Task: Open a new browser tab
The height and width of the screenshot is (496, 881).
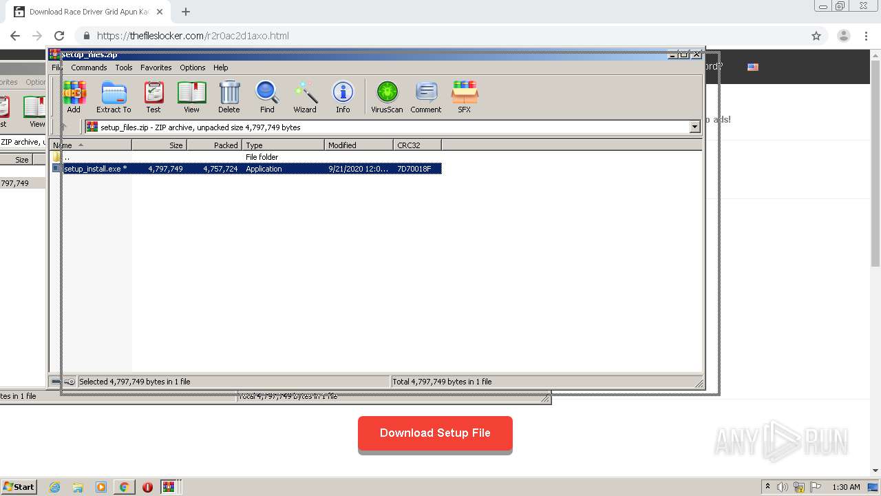Action: [186, 12]
